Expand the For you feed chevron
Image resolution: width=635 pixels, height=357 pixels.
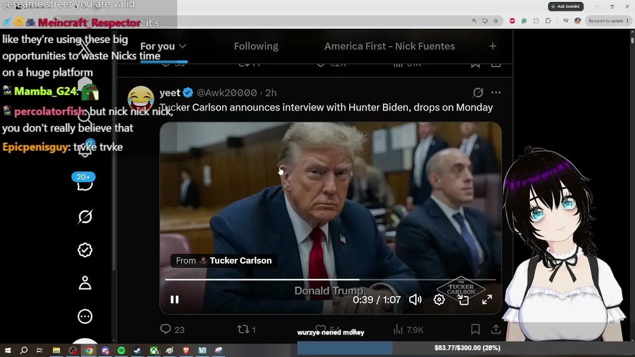[x=183, y=46]
